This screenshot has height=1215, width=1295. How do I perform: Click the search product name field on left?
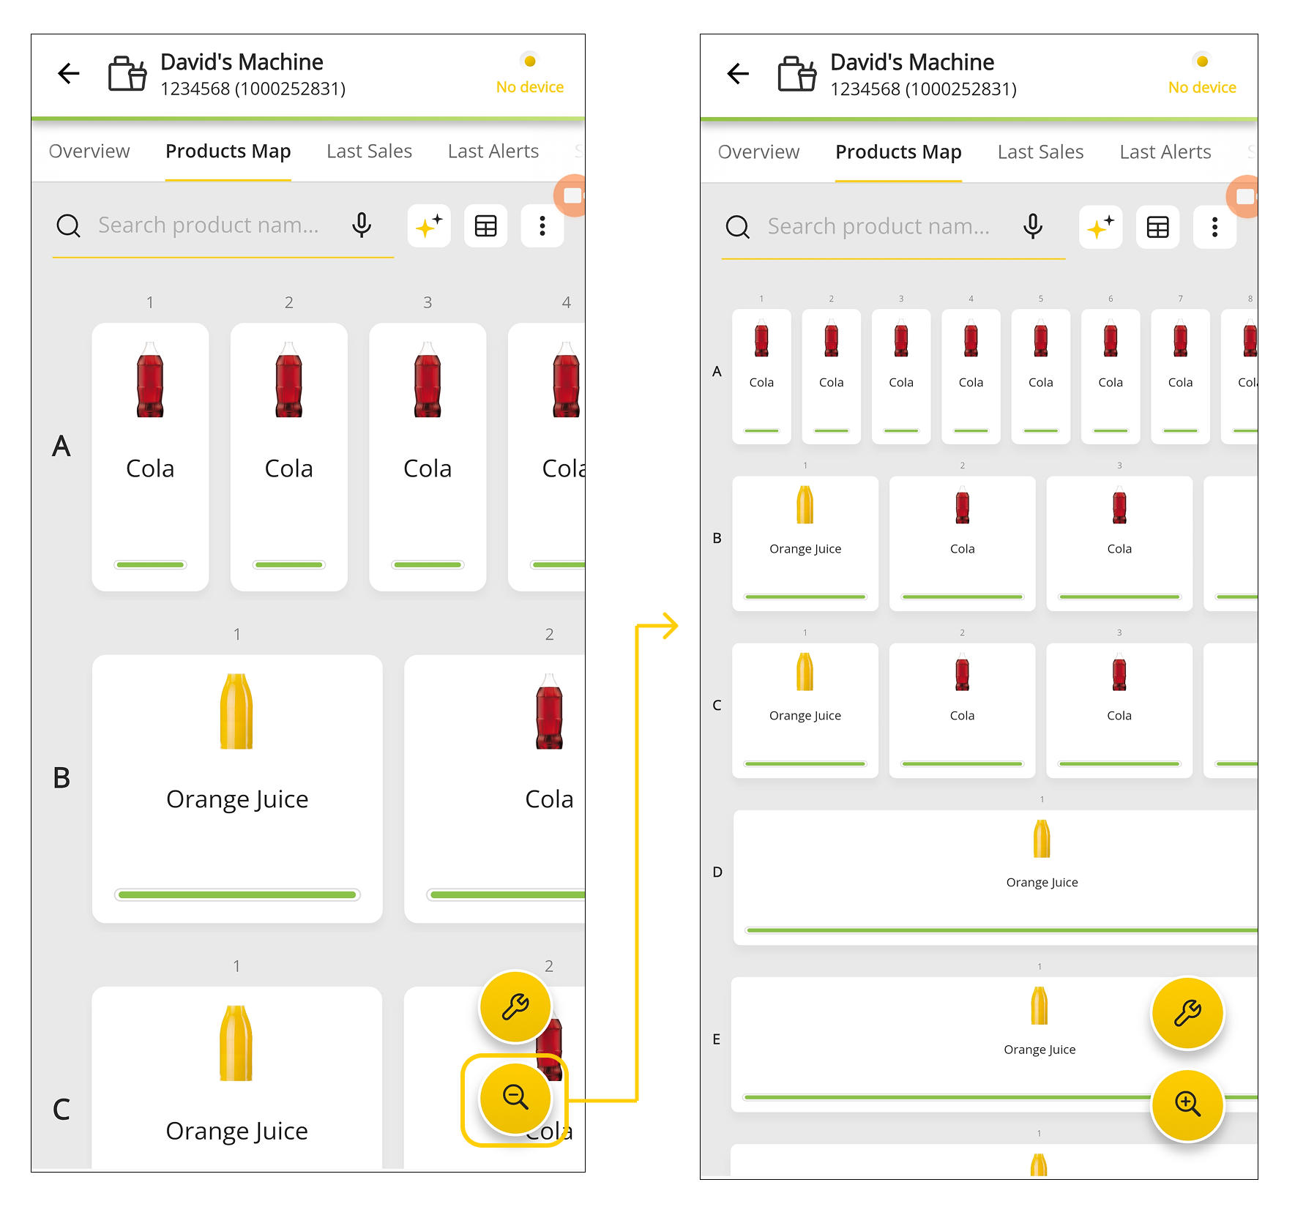click(x=209, y=225)
